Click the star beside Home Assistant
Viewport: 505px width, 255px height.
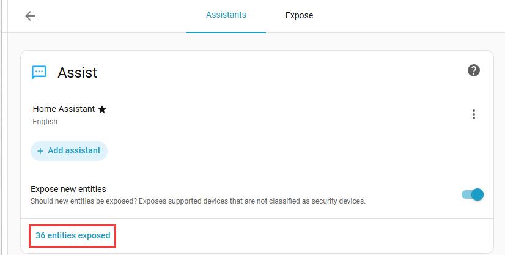click(x=102, y=109)
